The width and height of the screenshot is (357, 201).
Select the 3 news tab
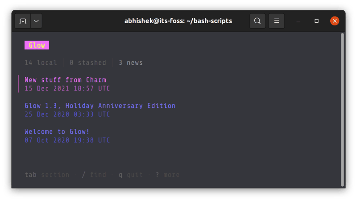130,63
